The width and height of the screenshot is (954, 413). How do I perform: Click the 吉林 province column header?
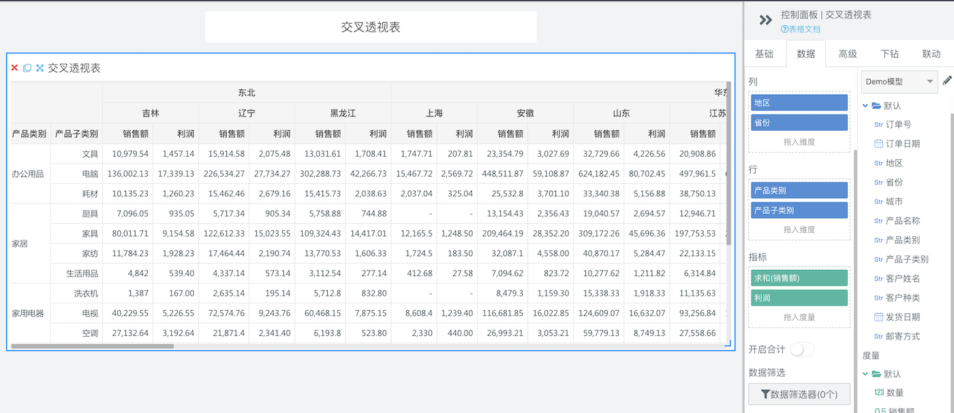tap(151, 113)
